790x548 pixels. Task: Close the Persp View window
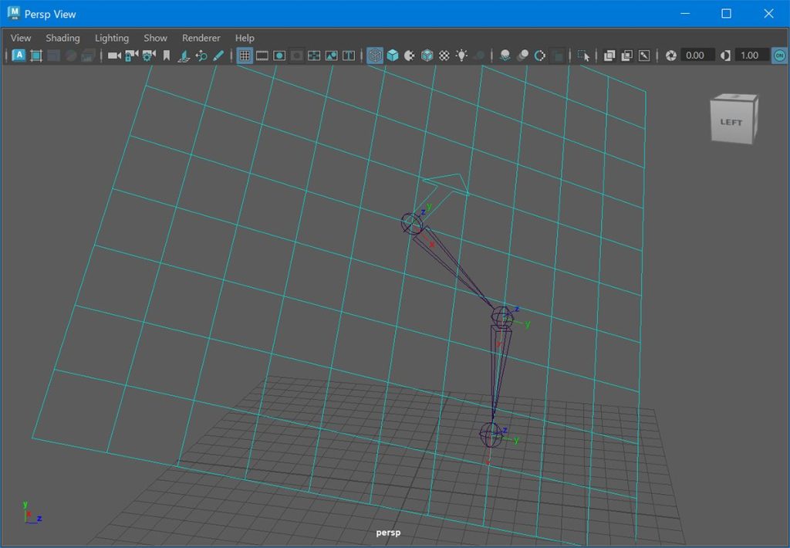pos(768,14)
